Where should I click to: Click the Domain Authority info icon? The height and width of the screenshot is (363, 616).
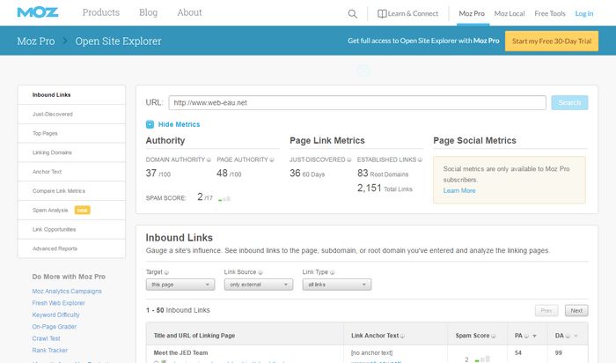(x=209, y=160)
